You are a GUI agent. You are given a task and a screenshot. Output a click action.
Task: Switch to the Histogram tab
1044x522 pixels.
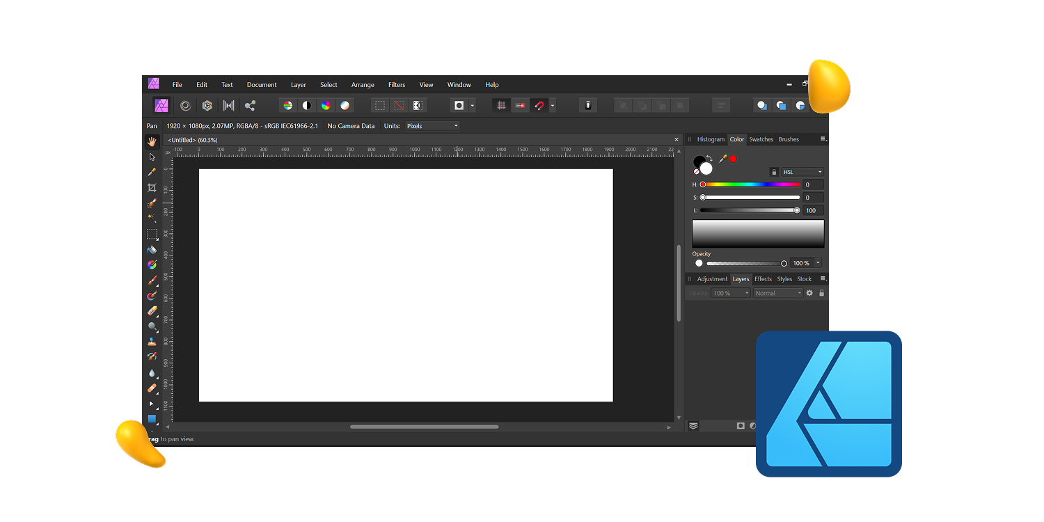click(711, 139)
